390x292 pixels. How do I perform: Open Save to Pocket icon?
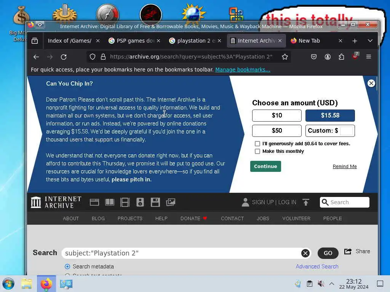click(x=314, y=57)
